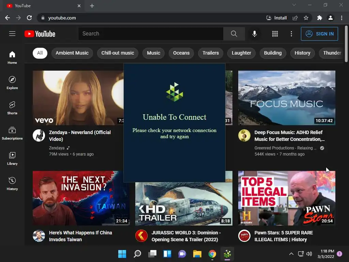Share this page from the address bar
Screen dimensions: 349x262
(x=295, y=18)
